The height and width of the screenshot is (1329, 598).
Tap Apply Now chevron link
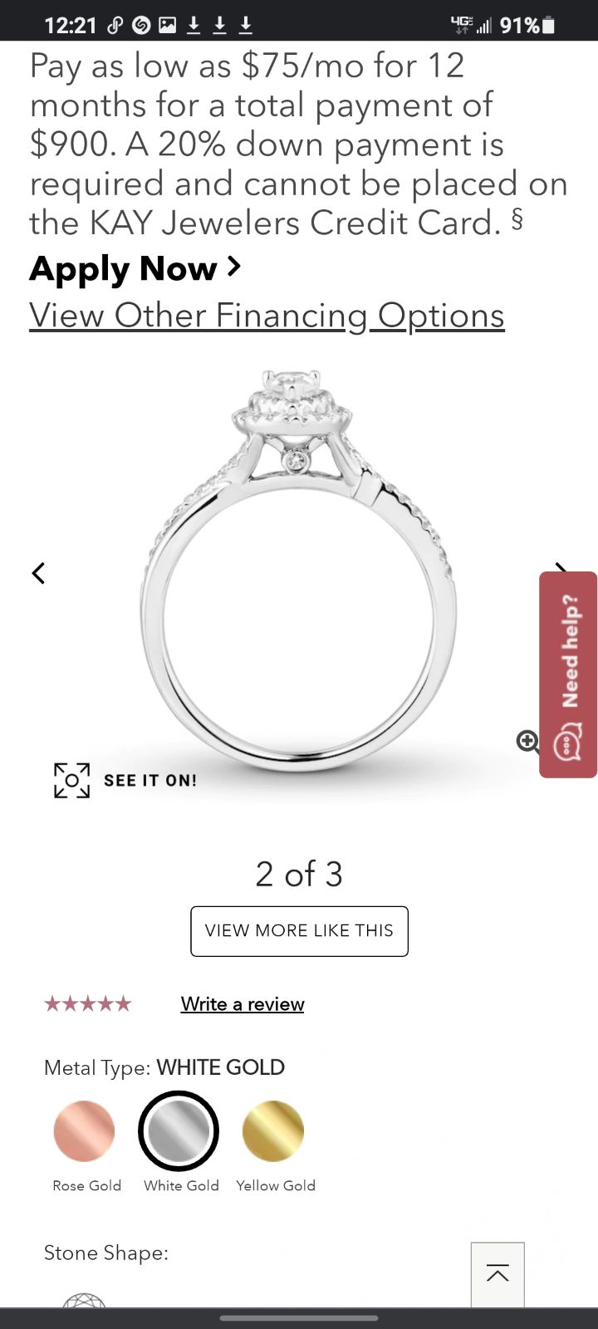point(135,268)
